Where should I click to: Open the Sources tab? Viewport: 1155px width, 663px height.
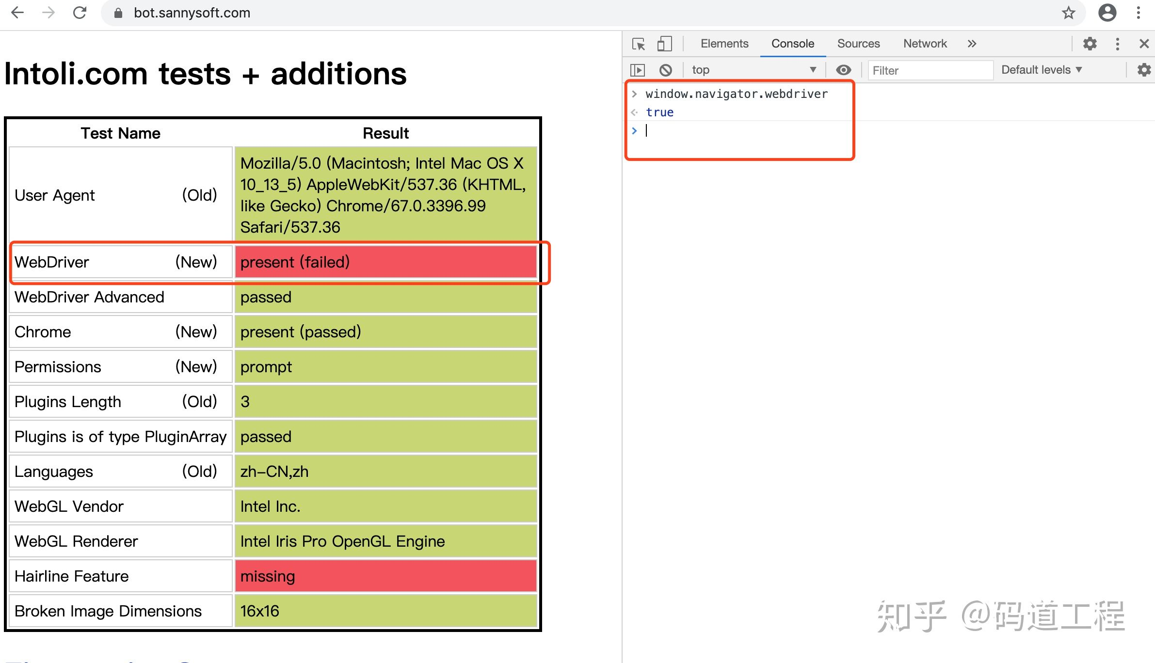click(x=858, y=44)
